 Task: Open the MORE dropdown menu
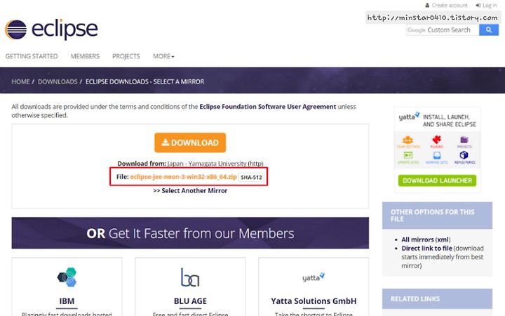tap(163, 56)
